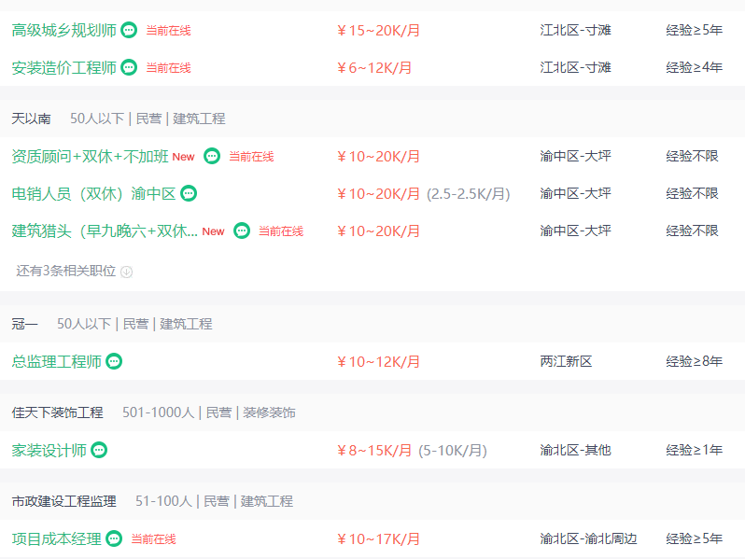Open 家装设计师 job link
745x559 pixels.
pos(49,450)
